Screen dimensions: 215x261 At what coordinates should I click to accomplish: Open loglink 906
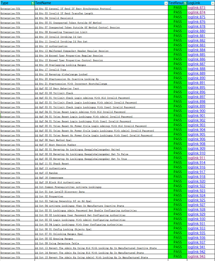click(196, 139)
